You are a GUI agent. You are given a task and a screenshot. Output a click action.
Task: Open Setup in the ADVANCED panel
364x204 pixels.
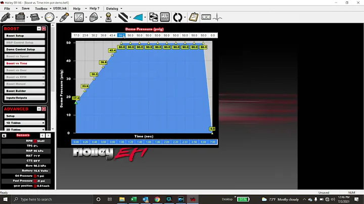[25, 116]
